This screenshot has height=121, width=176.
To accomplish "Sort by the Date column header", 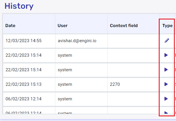I will tap(10, 26).
